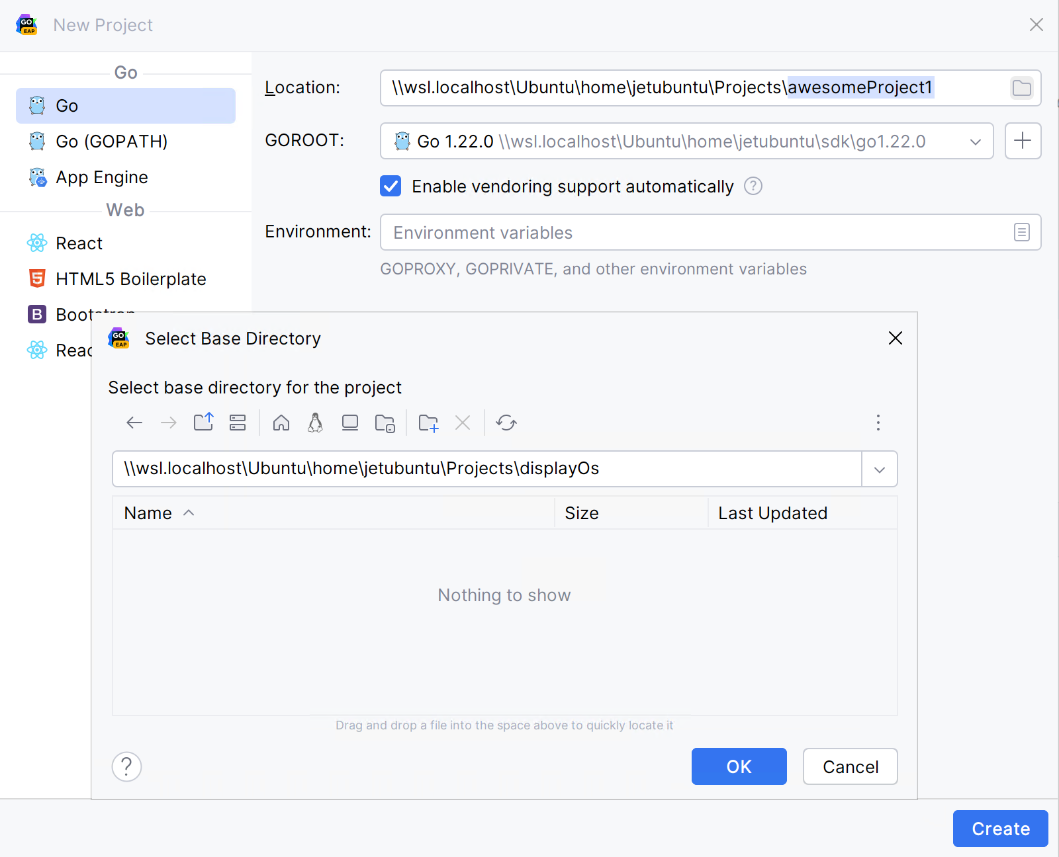Open the Desktop directory shortcut
This screenshot has height=857, width=1059.
pos(349,423)
